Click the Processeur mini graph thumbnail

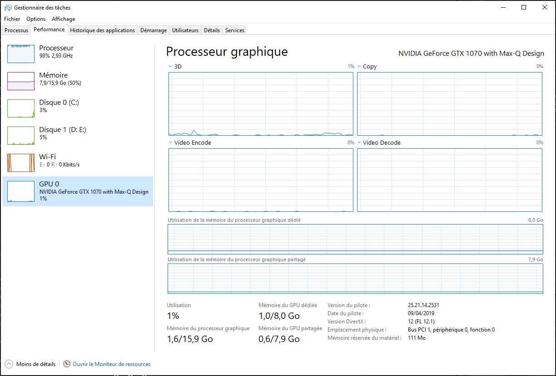click(21, 54)
